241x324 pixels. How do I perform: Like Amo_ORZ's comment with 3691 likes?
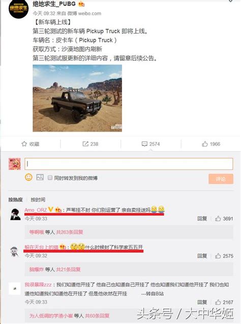click(x=218, y=218)
